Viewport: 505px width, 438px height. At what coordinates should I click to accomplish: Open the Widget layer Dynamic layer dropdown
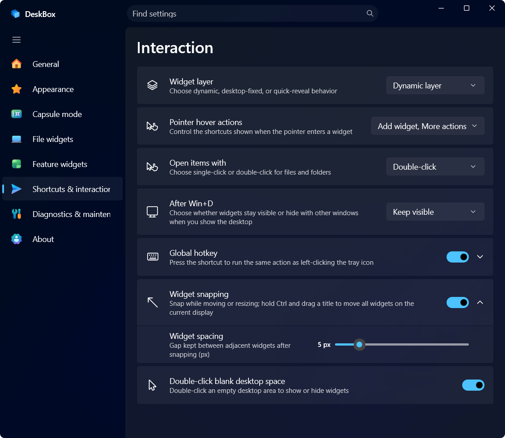coord(435,85)
